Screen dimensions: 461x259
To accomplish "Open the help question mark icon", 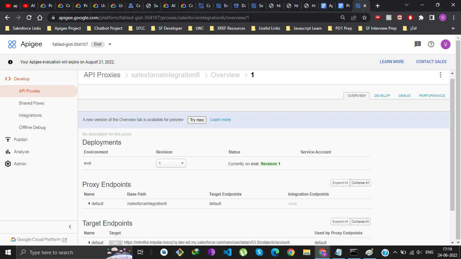I will pos(431,44).
